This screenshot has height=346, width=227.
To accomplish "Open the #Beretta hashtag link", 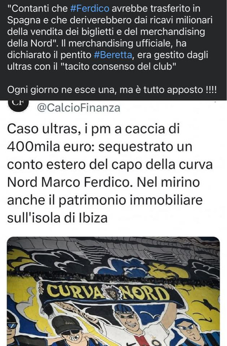I will coord(113,55).
